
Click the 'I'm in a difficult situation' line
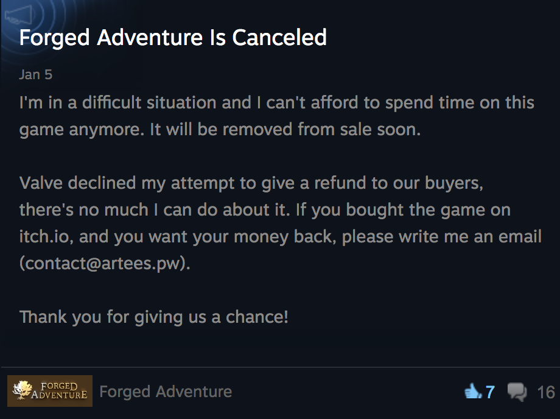click(x=277, y=102)
